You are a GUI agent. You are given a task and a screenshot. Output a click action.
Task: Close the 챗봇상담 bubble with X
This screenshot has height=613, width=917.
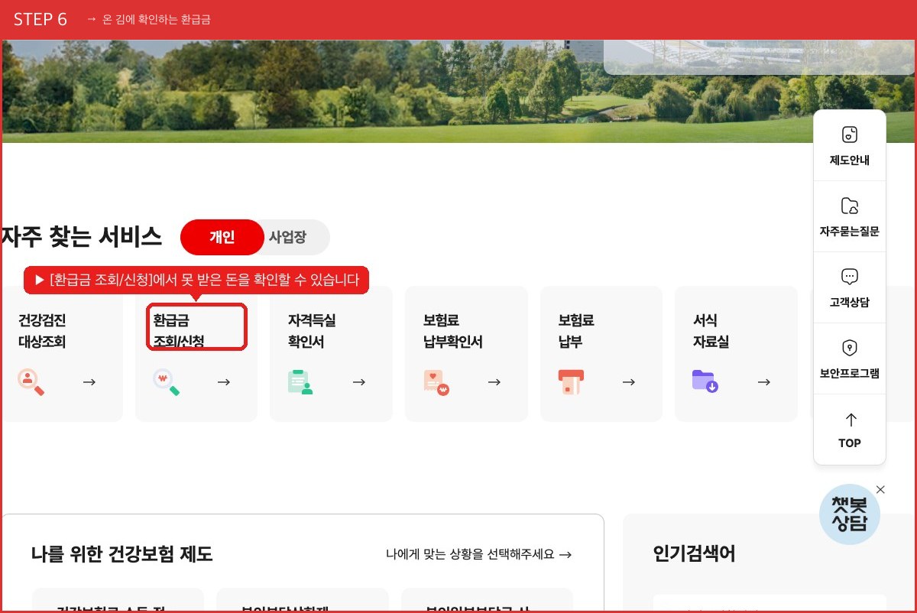click(x=880, y=489)
